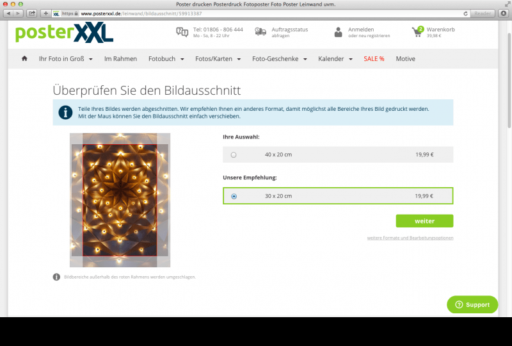512x346 pixels.
Task: Go to the Motive menu item
Action: [405, 59]
